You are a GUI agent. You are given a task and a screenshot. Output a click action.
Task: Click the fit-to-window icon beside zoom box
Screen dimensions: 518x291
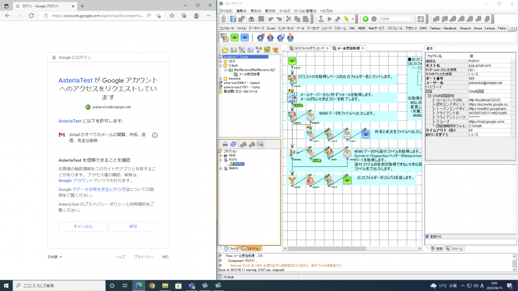[x=421, y=19]
